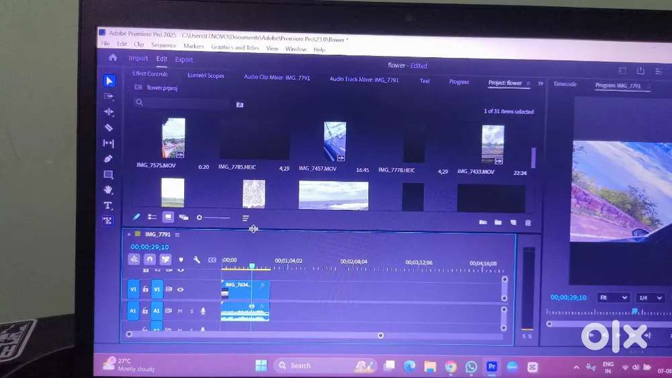This screenshot has width=672, height=378.
Task: Expand the hidden panel tabs chevron
Action: 540,83
